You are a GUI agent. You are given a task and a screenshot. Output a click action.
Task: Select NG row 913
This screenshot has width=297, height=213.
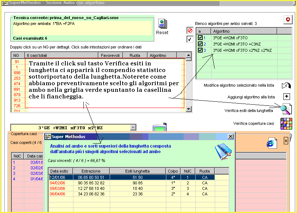(17, 100)
